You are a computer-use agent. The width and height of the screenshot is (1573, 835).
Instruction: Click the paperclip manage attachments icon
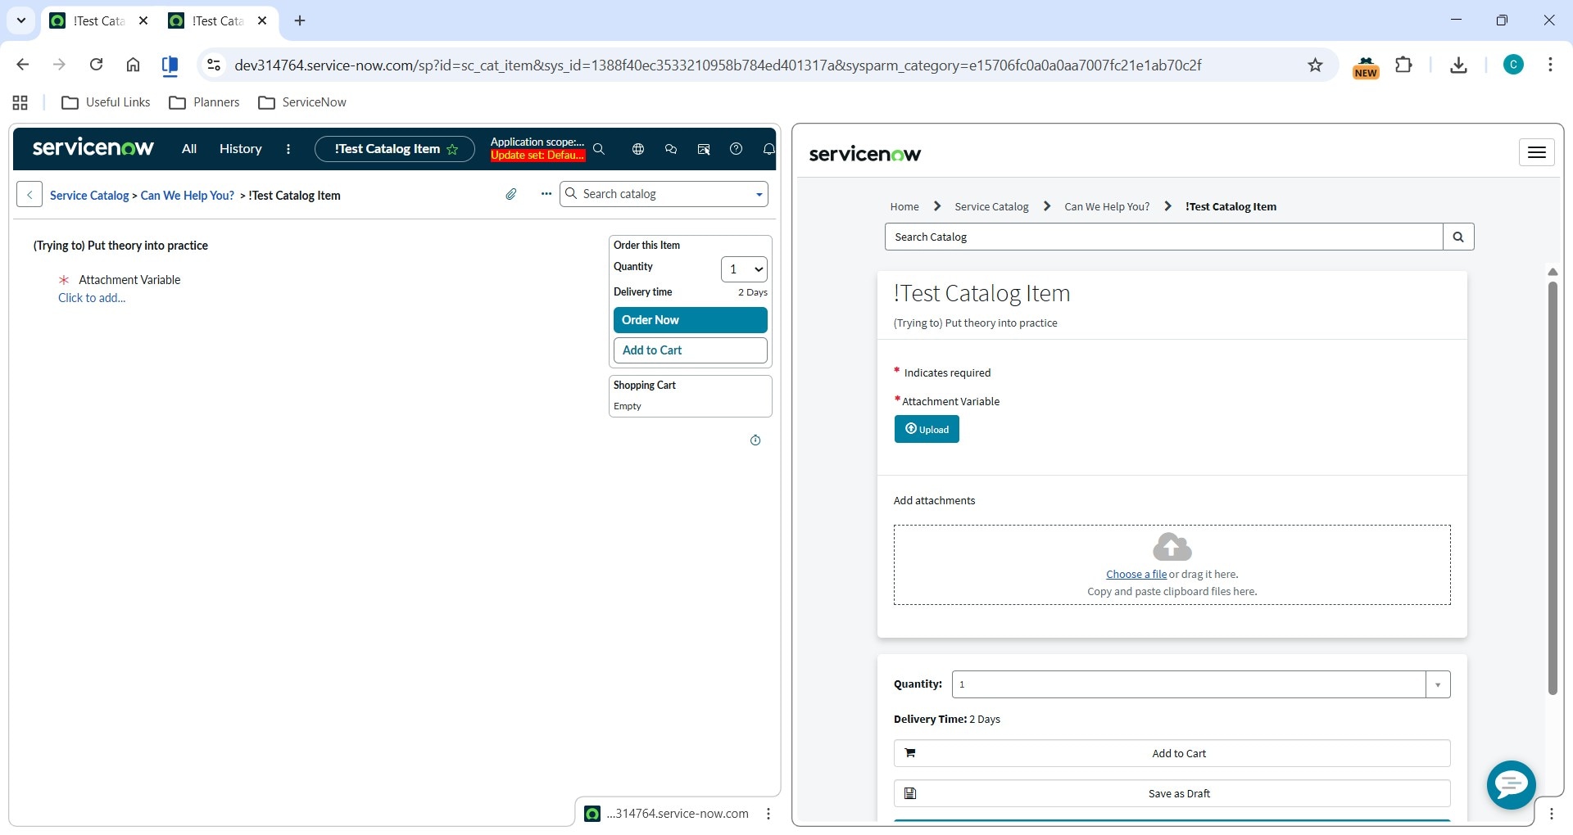click(511, 194)
